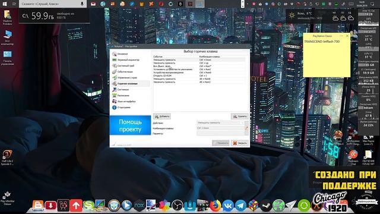Select hotkey row Вкл./Выкл. звук
This screenshot has height=214, width=380.
(199, 66)
